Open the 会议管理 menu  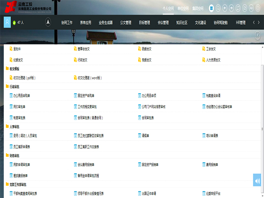point(163,23)
